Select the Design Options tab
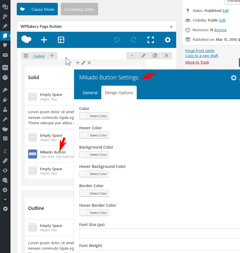240x253 pixels. click(x=119, y=93)
